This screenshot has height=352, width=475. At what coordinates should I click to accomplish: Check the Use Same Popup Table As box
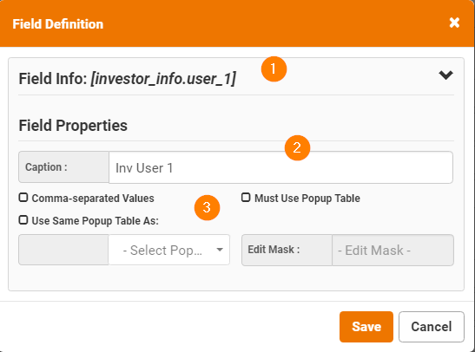point(23,220)
